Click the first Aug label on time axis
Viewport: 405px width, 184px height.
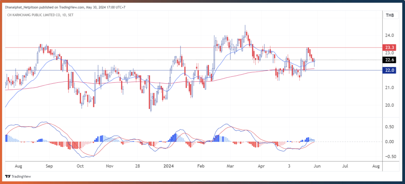click(x=18, y=166)
